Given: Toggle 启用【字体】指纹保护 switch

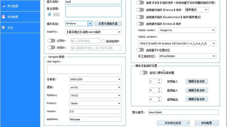Looking at the screenshot, I should point(140,2).
